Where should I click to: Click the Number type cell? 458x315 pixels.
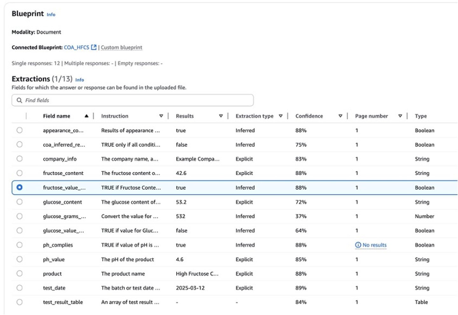[425, 216]
